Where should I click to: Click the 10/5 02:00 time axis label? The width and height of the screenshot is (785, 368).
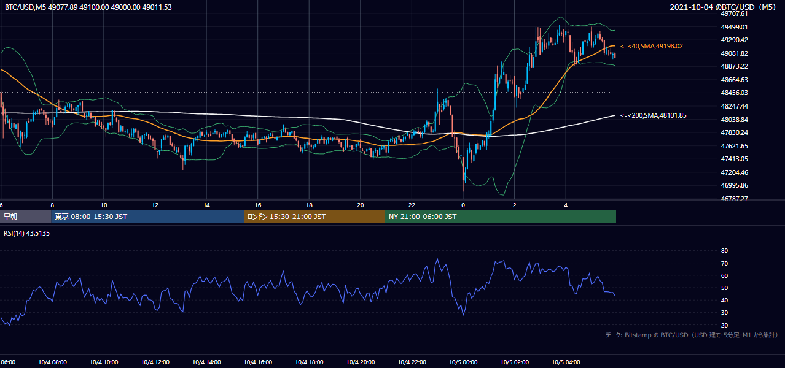click(515, 362)
